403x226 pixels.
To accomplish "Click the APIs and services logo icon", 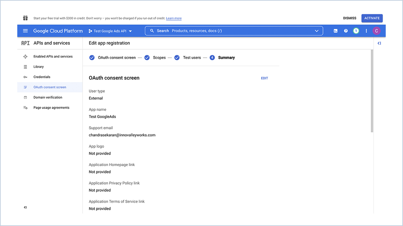I will [x=25, y=43].
